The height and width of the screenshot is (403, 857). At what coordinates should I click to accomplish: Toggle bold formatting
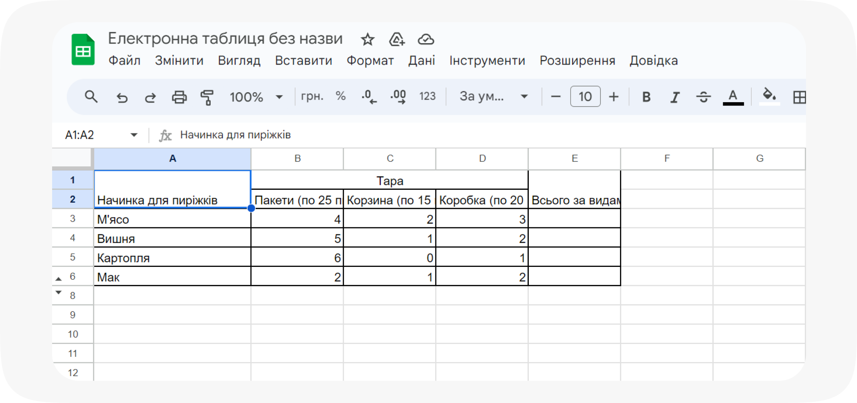tap(646, 97)
